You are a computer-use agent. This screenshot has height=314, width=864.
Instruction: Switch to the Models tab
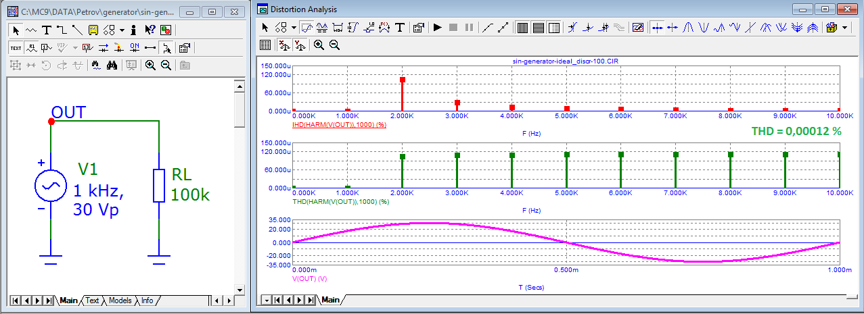pyautogui.click(x=120, y=300)
